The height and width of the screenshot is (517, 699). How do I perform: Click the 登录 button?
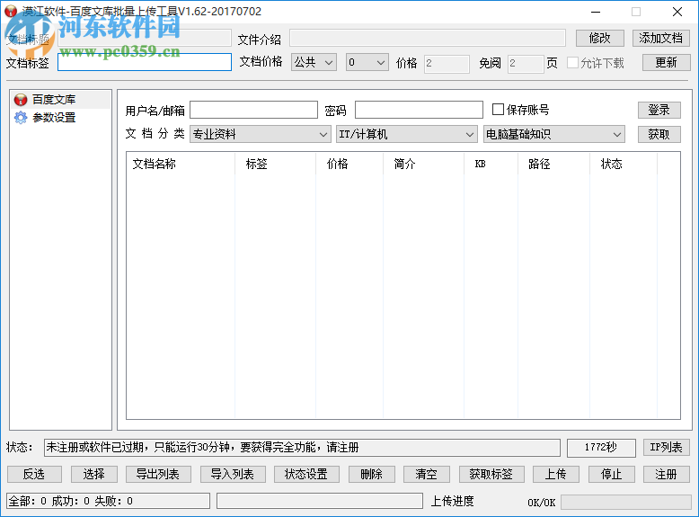(659, 110)
